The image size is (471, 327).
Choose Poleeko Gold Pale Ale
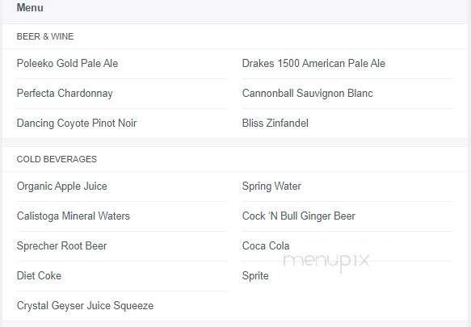(67, 63)
